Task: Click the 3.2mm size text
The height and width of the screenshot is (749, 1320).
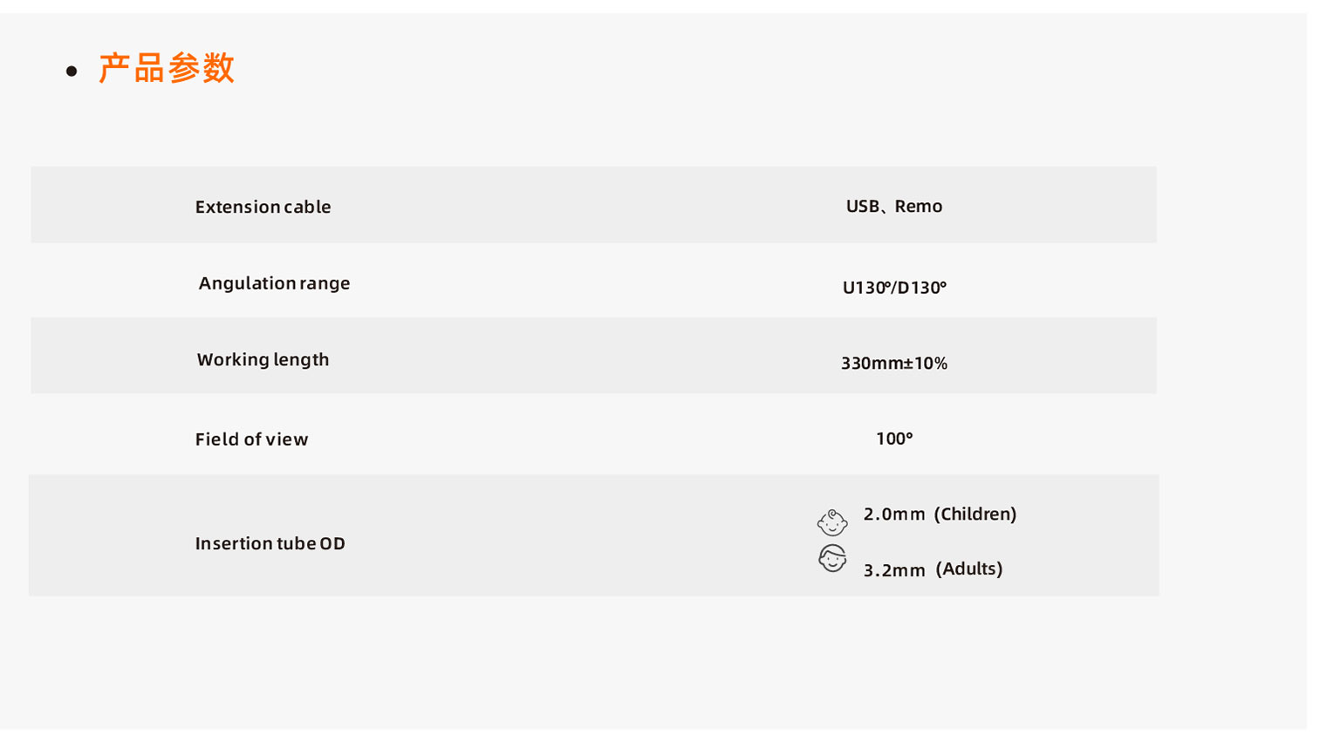Action: [894, 570]
